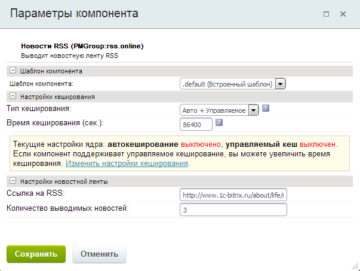This screenshot has width=360, height=271.
Task: Click the Сохранить button
Action: coord(36,254)
